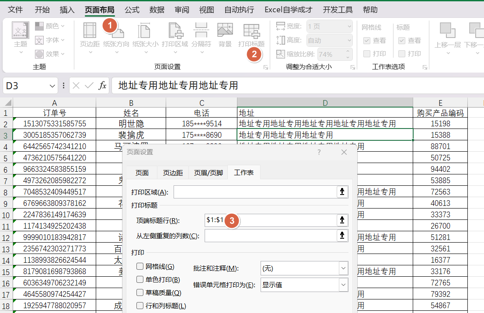Open the 调整为合适大小 dialog launcher

353,67
